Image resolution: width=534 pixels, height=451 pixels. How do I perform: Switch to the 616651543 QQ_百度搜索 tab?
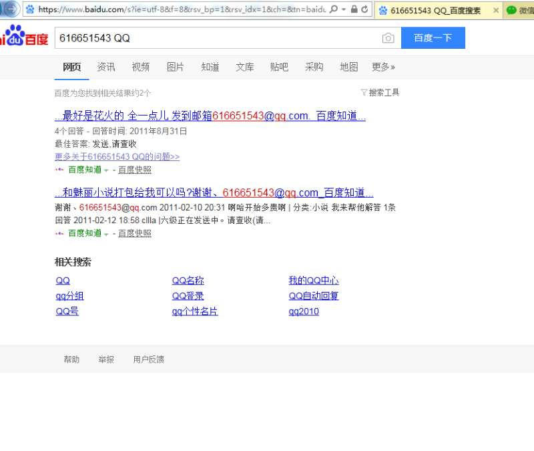tap(439, 11)
